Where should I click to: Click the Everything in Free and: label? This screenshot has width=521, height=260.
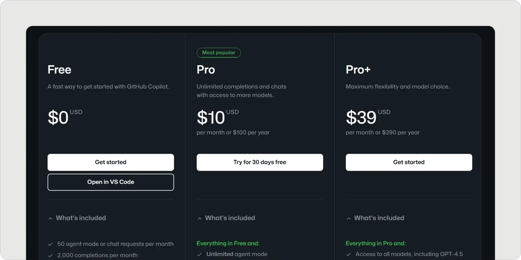pyautogui.click(x=228, y=243)
